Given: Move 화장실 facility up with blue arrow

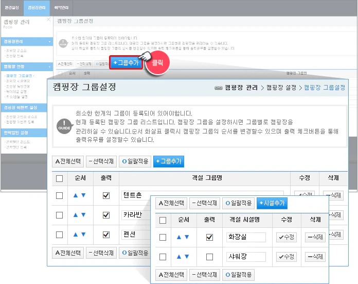Looking at the screenshot, I should 179,237.
